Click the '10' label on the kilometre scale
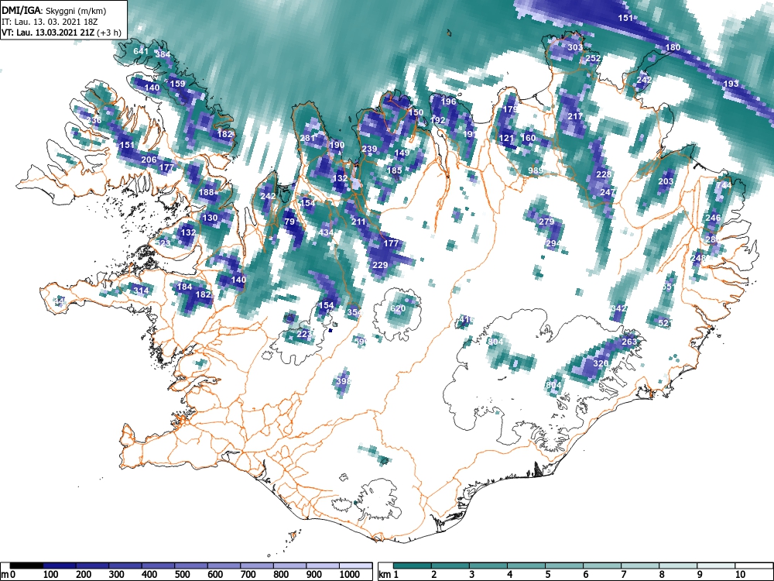 click(x=740, y=575)
